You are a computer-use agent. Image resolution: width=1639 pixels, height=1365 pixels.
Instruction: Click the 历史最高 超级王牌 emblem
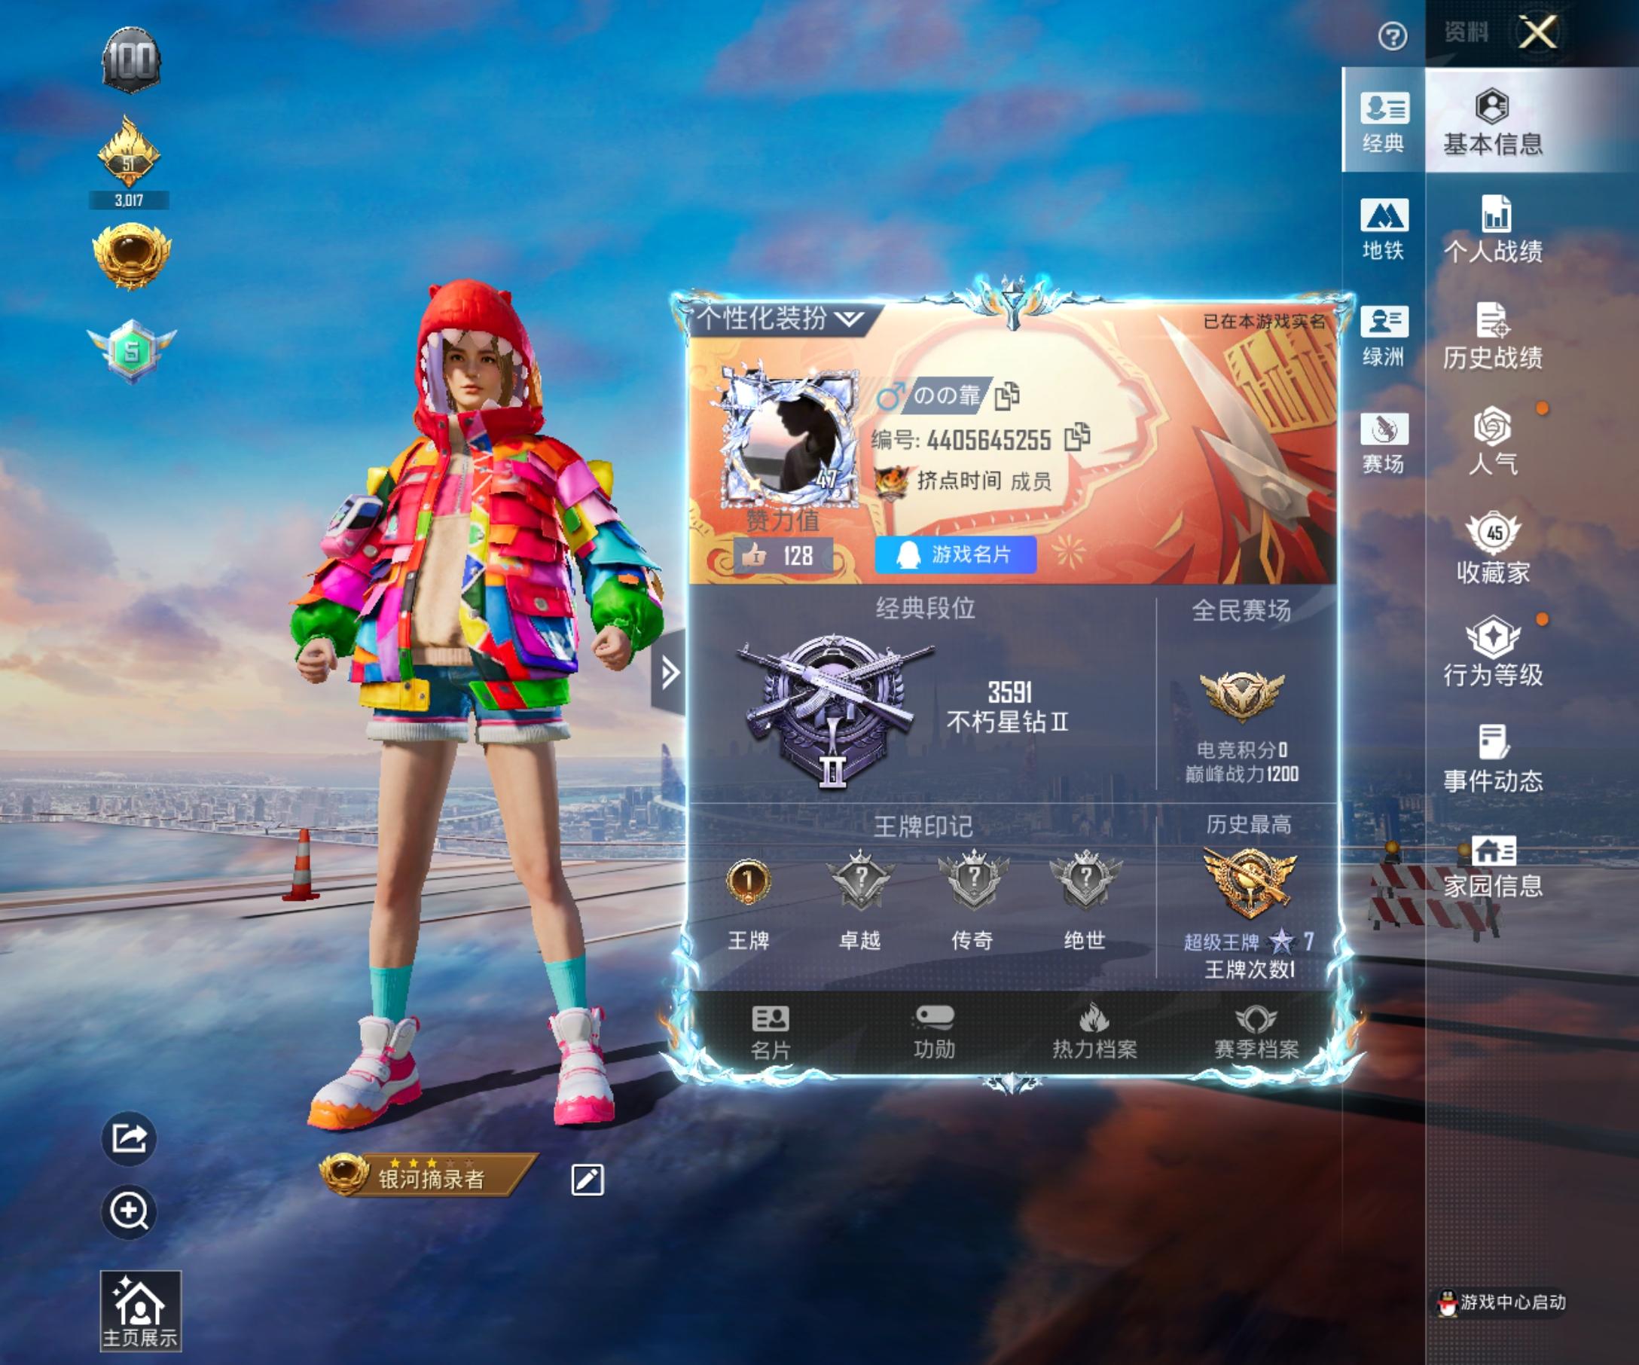(1250, 883)
